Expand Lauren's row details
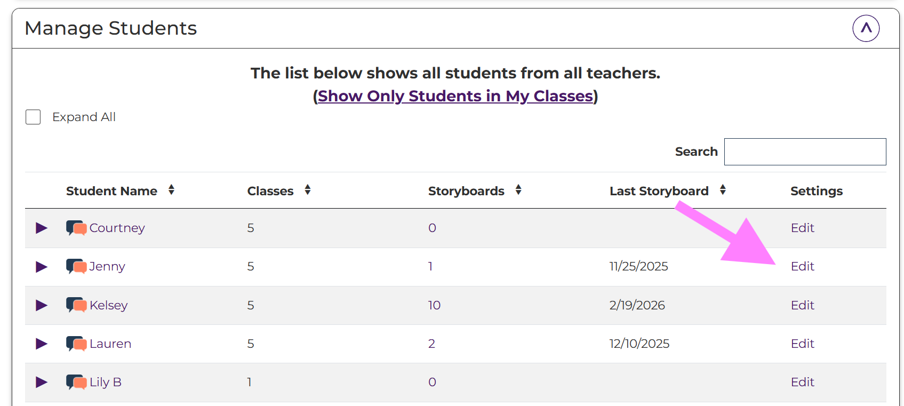 click(42, 344)
